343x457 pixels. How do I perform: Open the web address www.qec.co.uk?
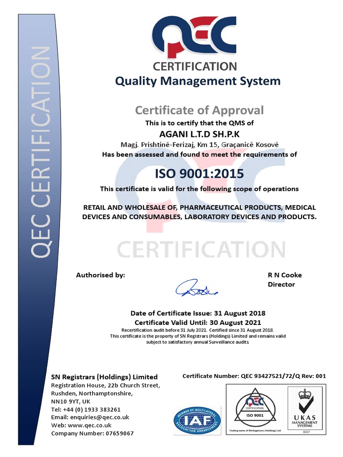click(x=90, y=425)
